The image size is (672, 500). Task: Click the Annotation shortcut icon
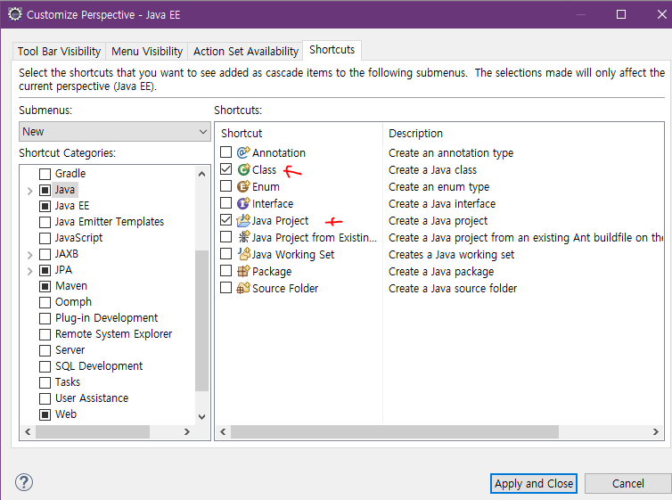(x=243, y=152)
